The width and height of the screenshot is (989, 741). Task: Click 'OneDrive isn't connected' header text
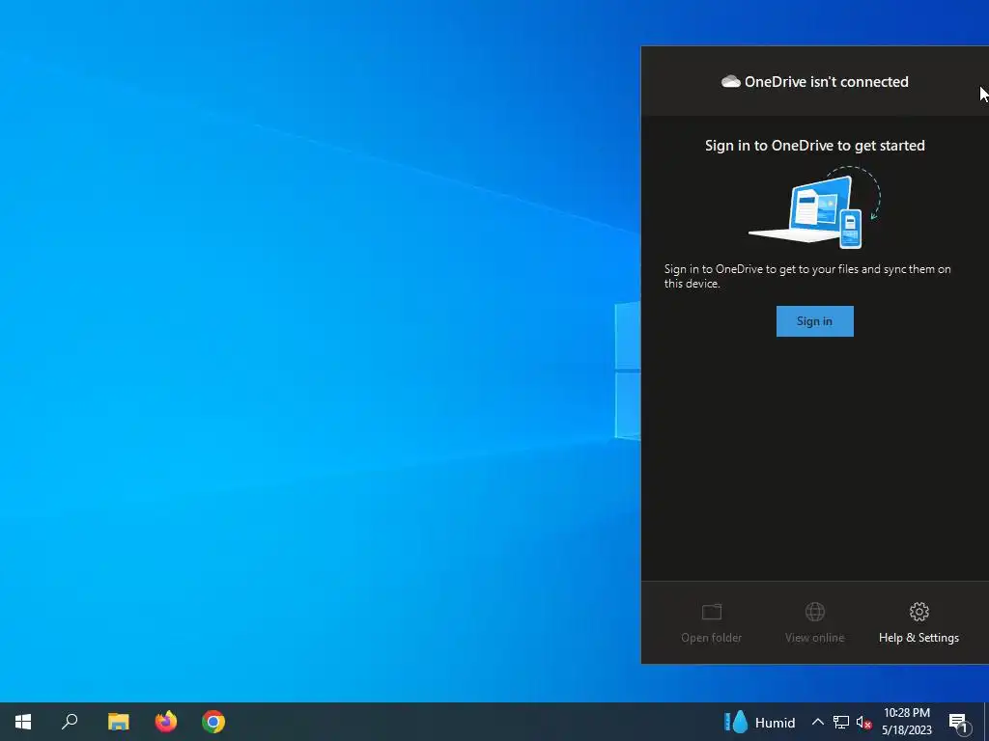[x=827, y=82]
